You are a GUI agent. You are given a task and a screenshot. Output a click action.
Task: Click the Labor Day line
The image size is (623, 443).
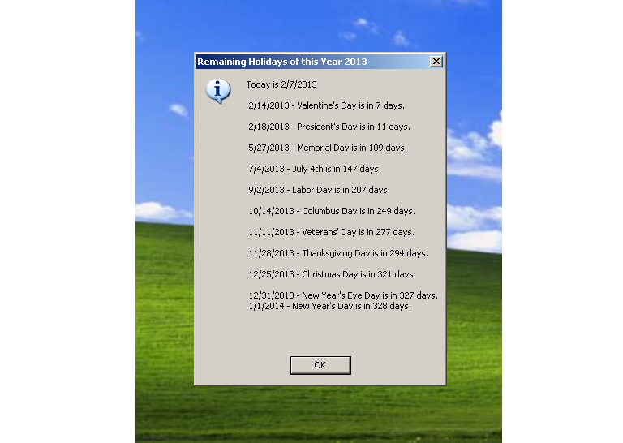point(319,190)
